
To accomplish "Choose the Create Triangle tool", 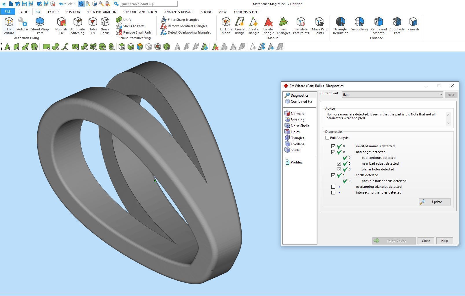I will point(253,26).
